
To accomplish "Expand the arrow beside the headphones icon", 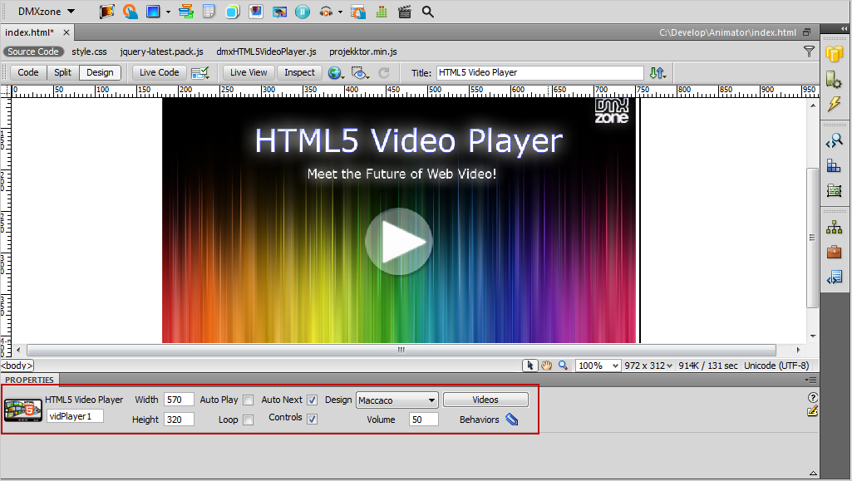I will (x=340, y=12).
